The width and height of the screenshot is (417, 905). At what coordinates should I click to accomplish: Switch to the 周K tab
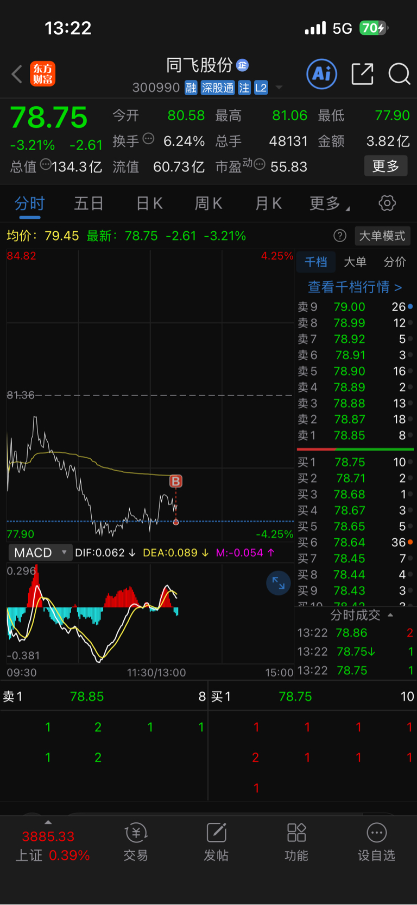point(208,204)
